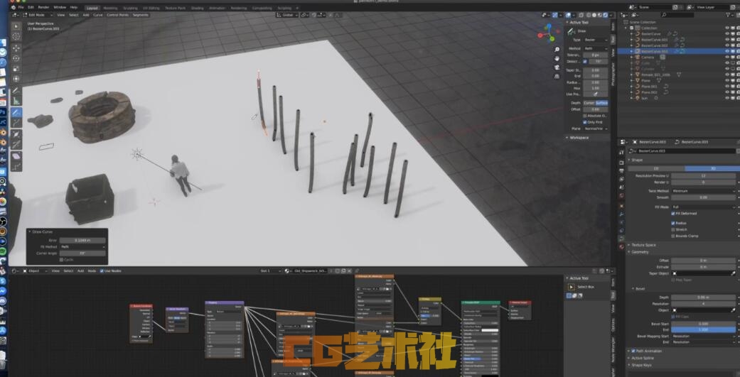
Task: Open Segments menu in viewport header
Action: [140, 15]
